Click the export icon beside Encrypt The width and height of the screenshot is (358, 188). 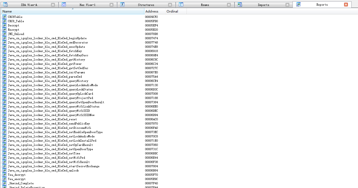tap(4, 30)
